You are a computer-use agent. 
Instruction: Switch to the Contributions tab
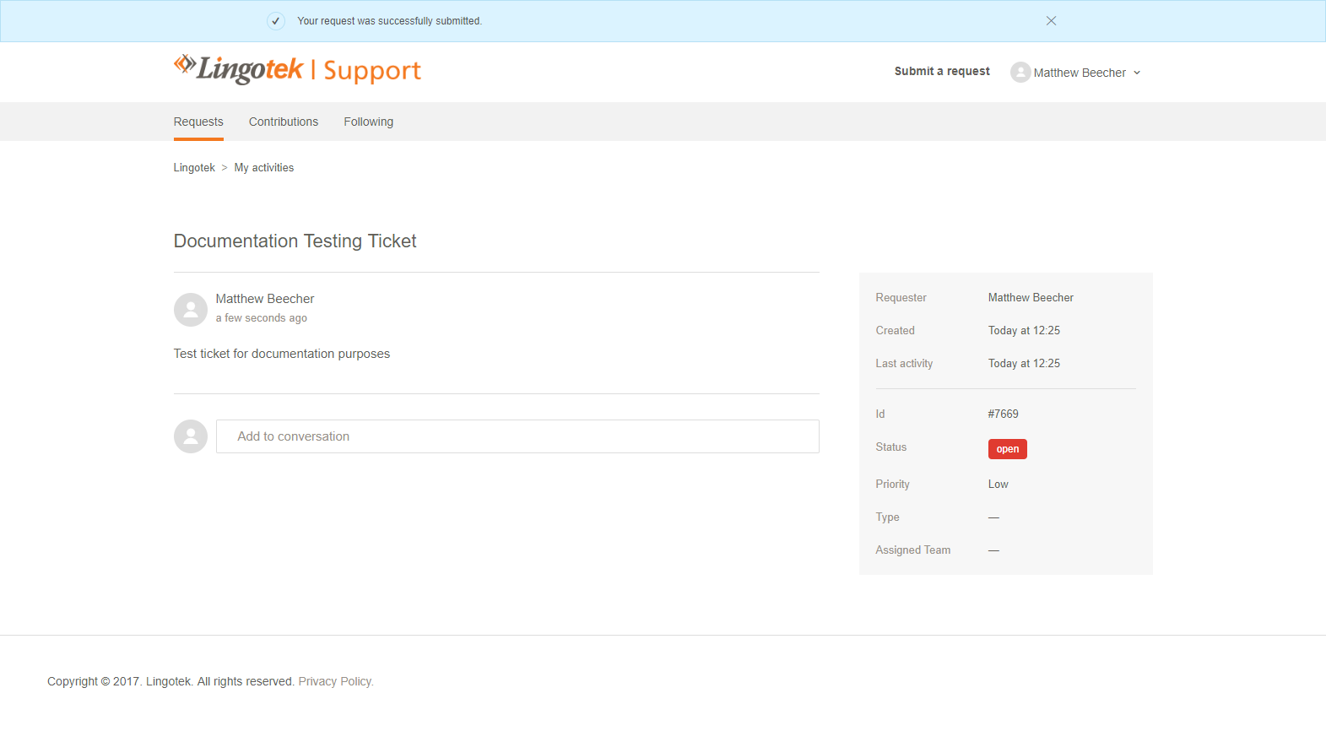pyautogui.click(x=284, y=122)
